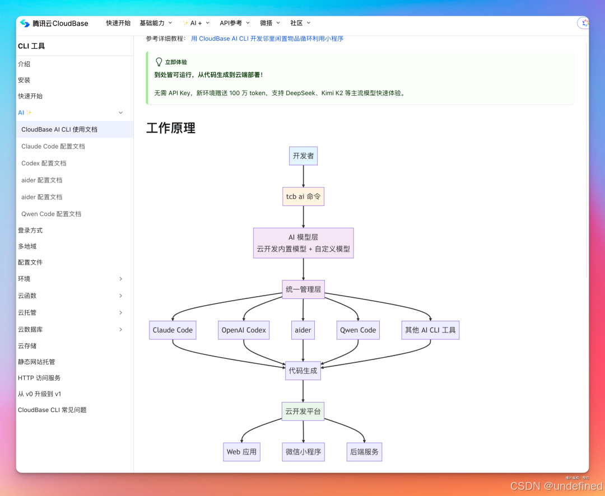This screenshot has height=496, width=605.
Task: Open 静态网站托管 in the sidebar
Action: pos(36,362)
